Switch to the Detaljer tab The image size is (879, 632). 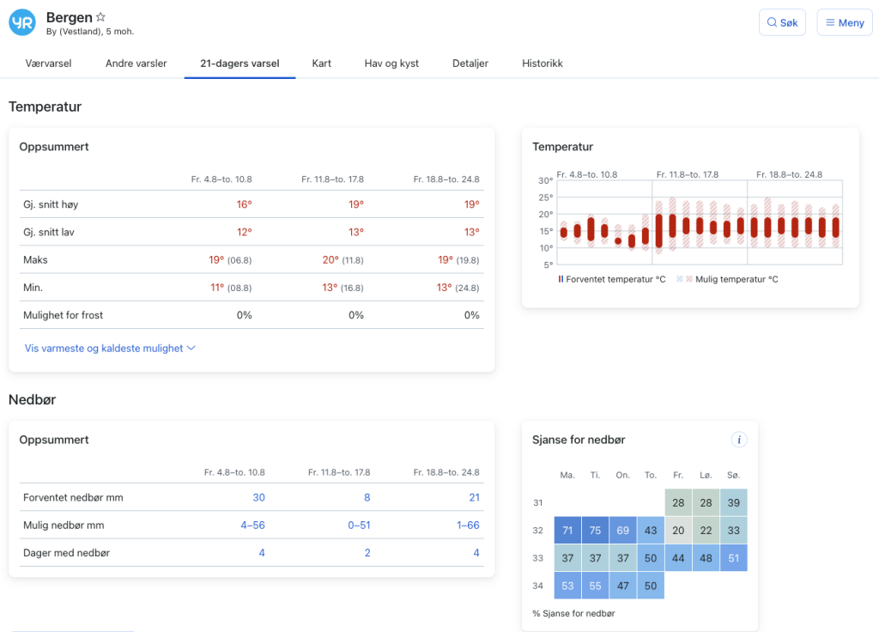coord(470,64)
